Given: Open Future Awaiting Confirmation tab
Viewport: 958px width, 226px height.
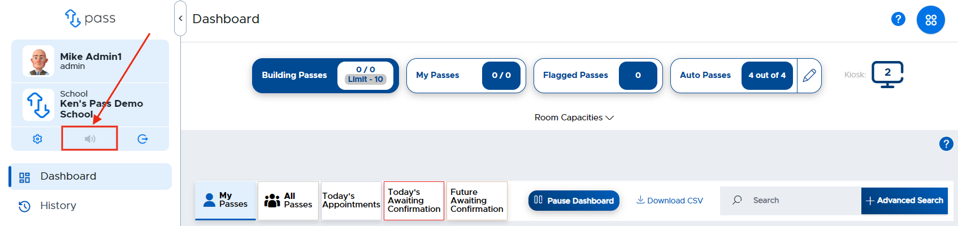Looking at the screenshot, I should coord(476,201).
